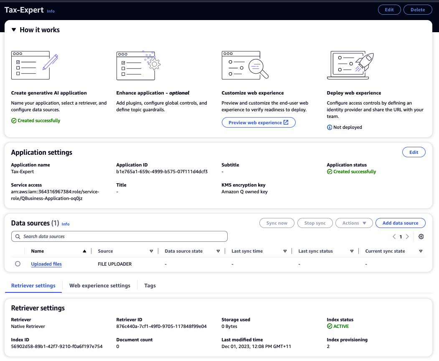Collapse the How it works section
Screen dimensions: 439x361
click(x=14, y=30)
